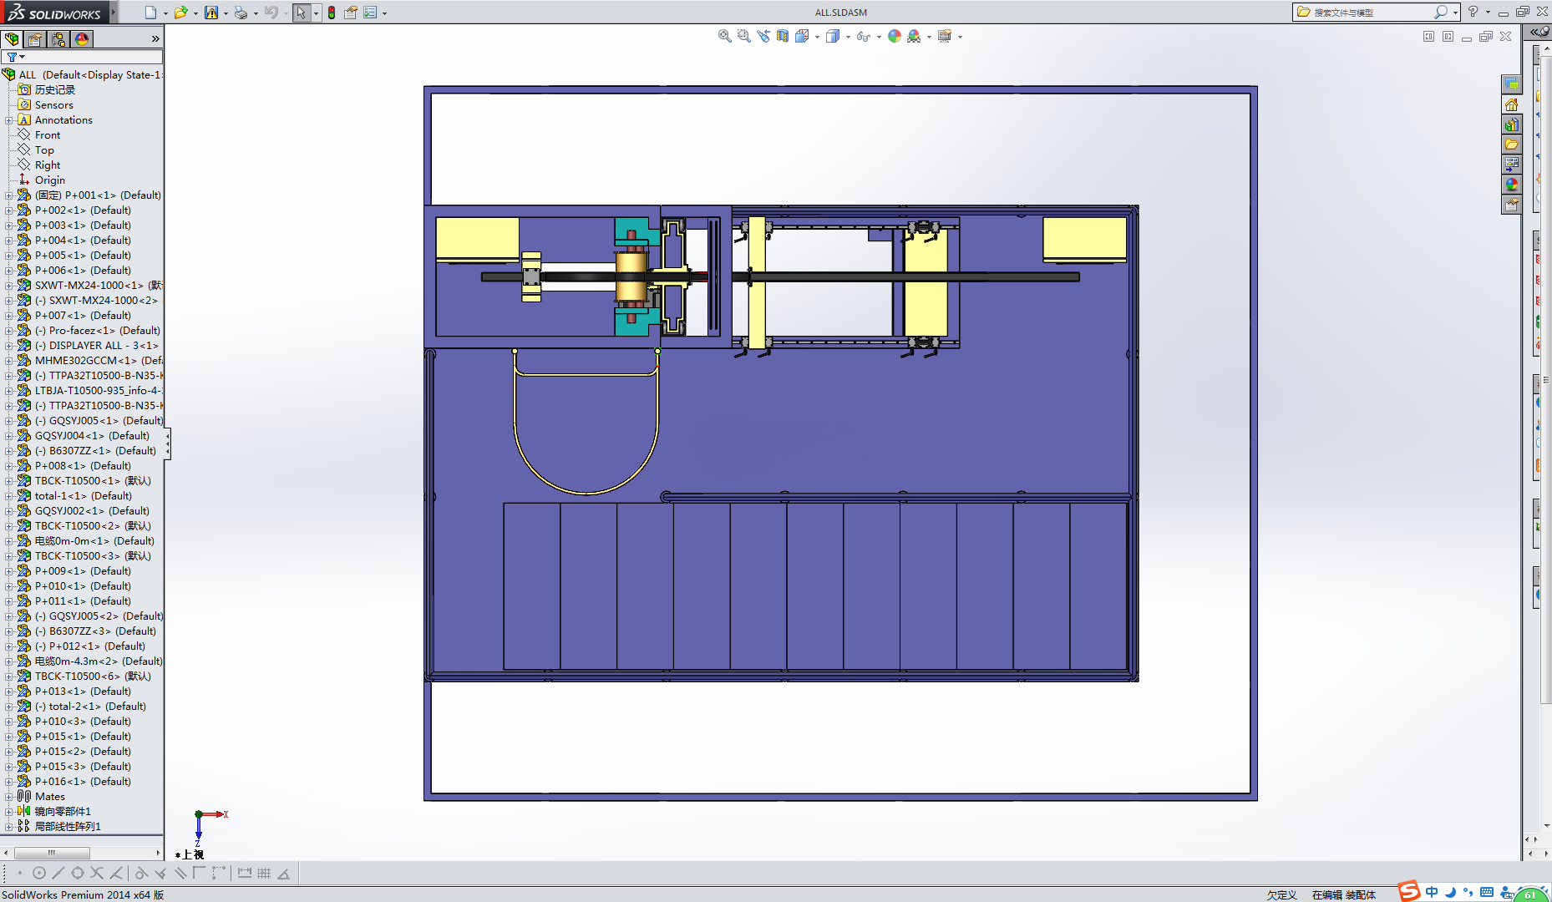Click the grid snap icon in bottom toolbar

(264, 874)
